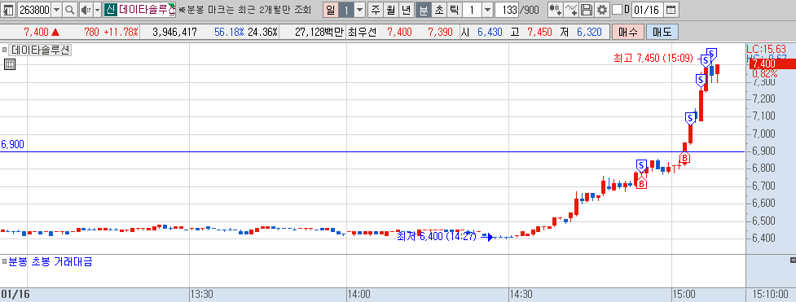The image size is (796, 302).
Task: Click the speaker sound icon
Action: (x=86, y=10)
